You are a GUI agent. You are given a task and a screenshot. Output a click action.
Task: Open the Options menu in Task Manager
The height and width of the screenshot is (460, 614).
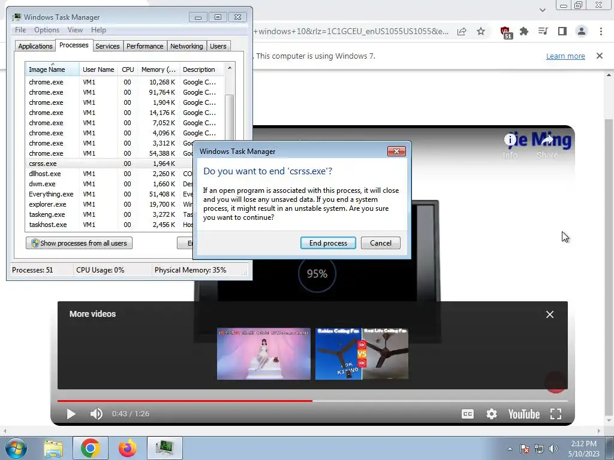click(47, 30)
